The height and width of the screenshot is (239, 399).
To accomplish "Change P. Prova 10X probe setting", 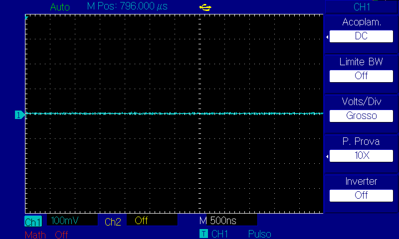I will click(x=361, y=155).
